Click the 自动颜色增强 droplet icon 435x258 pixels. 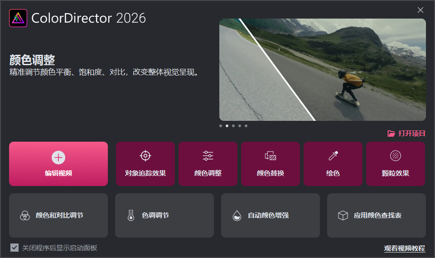[237, 215]
